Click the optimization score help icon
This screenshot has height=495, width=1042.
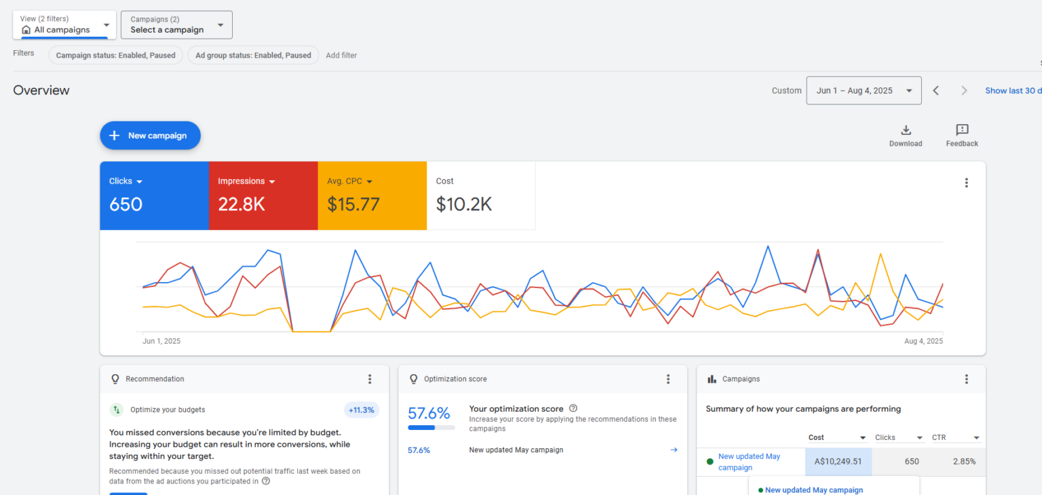click(573, 408)
